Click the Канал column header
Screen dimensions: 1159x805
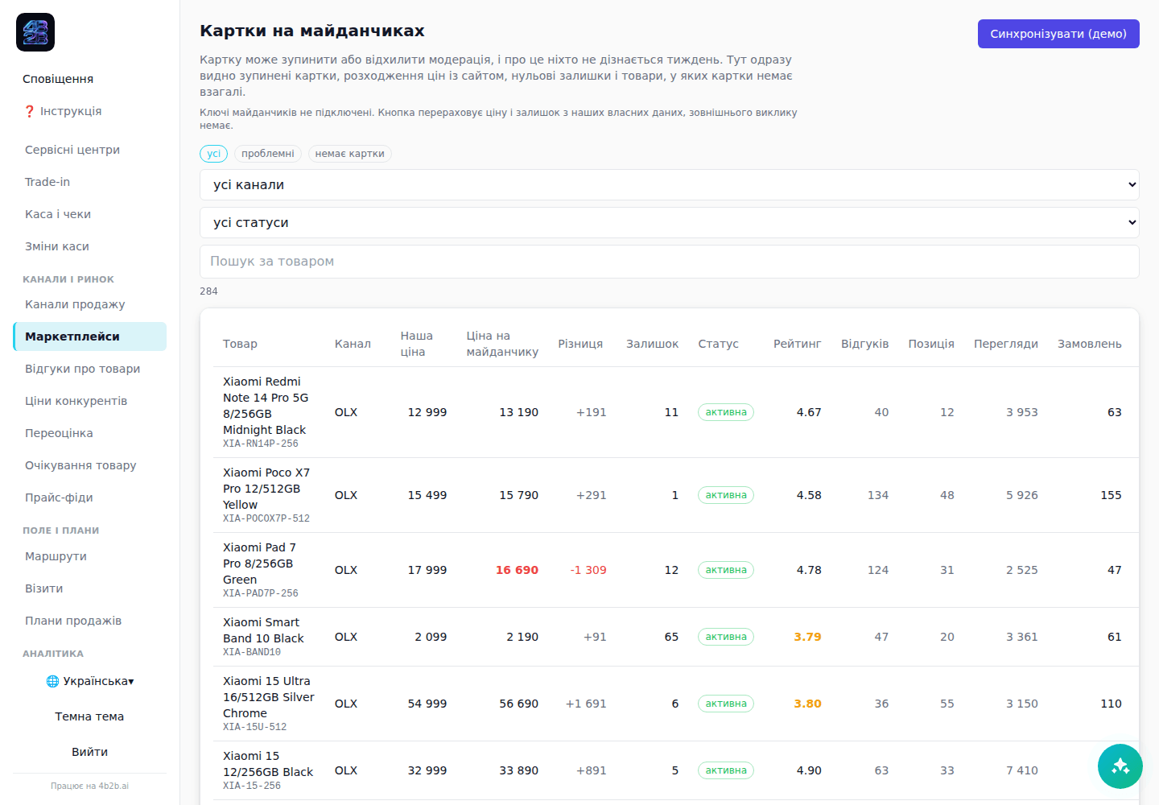click(353, 344)
